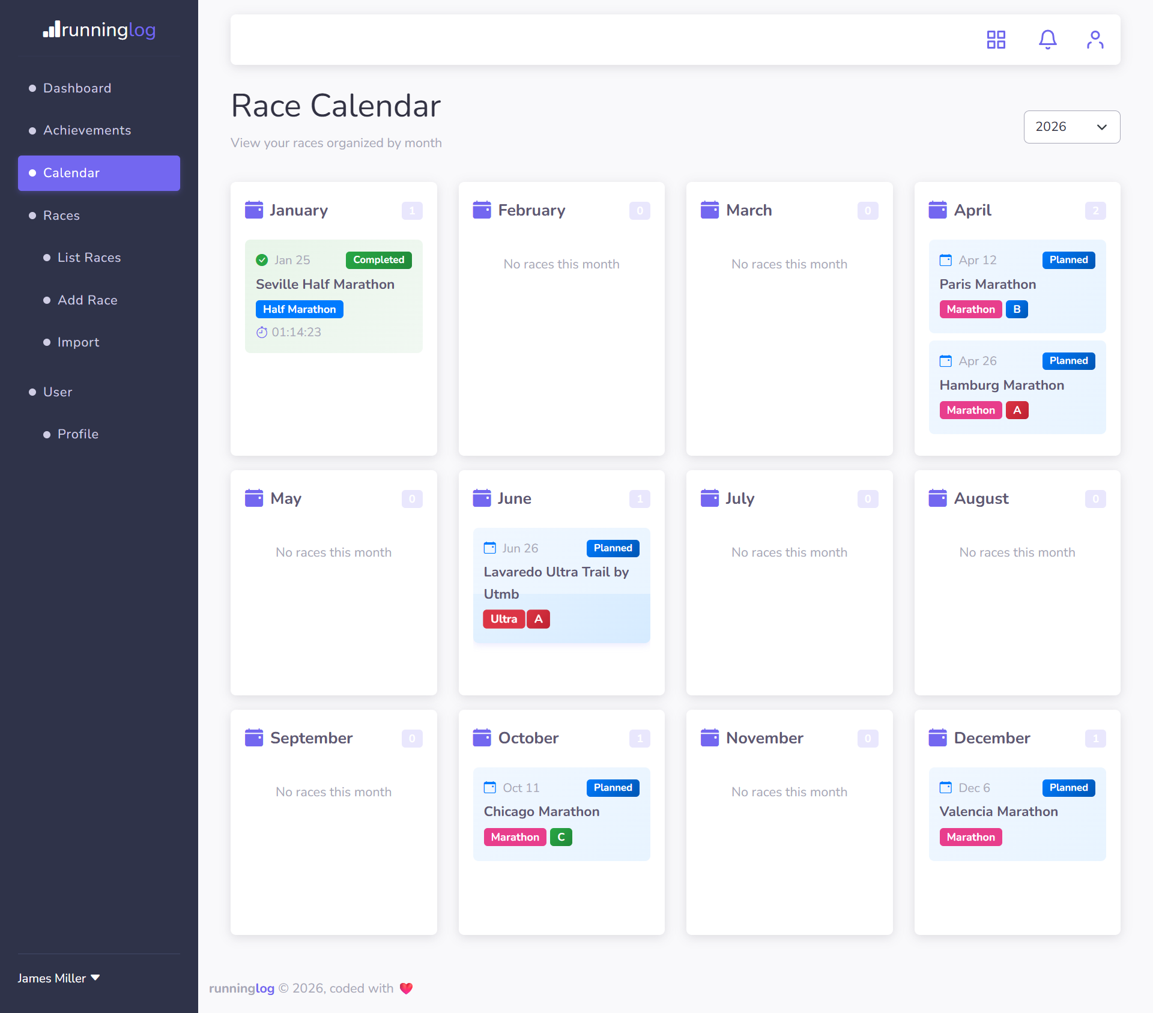
Task: Open the 2026 year selector
Action: click(1071, 127)
